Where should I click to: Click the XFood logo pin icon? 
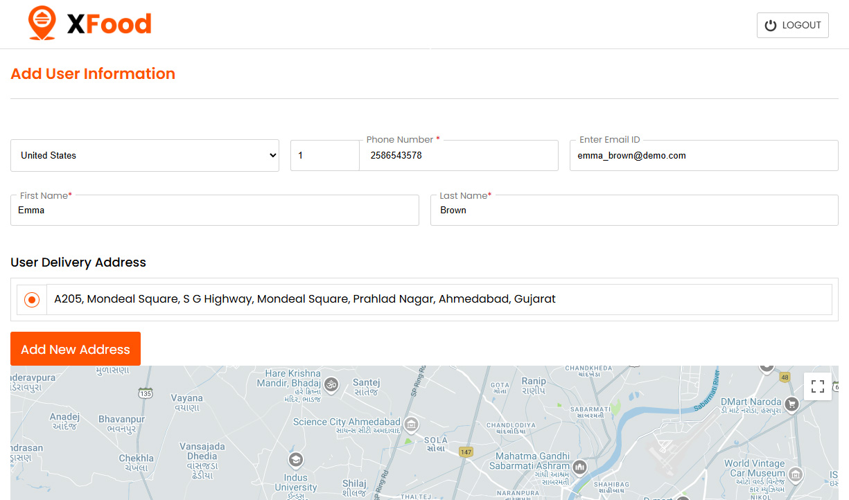click(x=42, y=24)
